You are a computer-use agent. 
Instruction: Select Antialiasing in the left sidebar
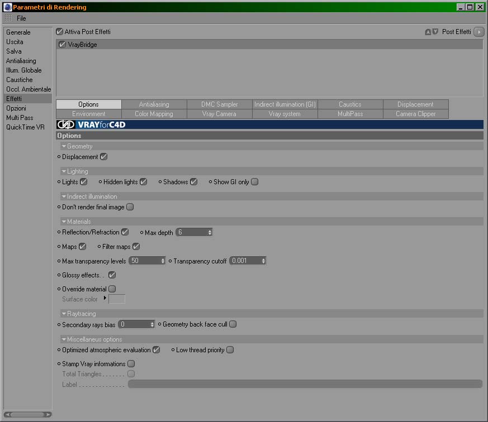[21, 61]
